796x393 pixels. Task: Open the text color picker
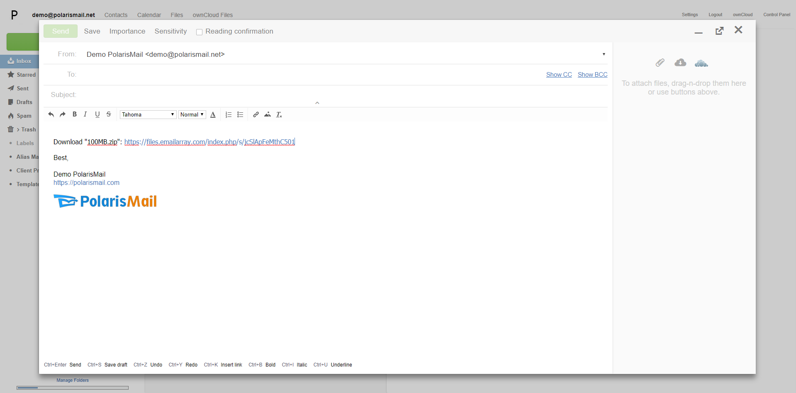pos(213,115)
